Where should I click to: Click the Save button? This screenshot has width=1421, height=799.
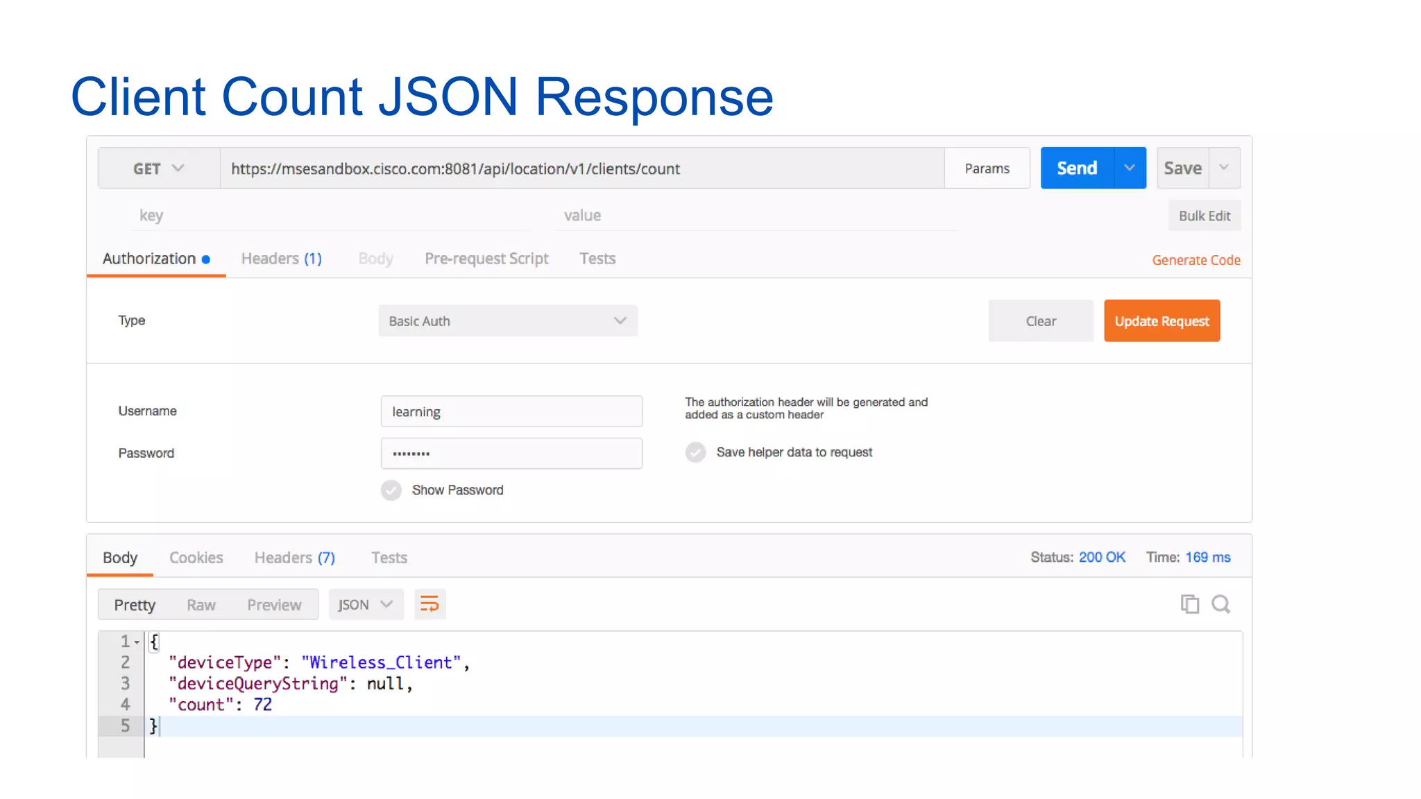(1183, 168)
